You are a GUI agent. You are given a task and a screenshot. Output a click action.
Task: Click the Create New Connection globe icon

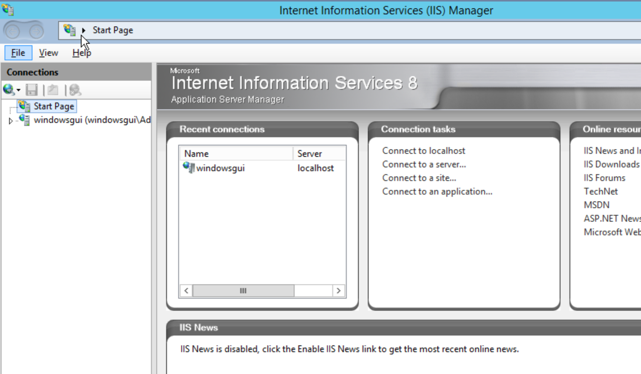click(x=9, y=90)
